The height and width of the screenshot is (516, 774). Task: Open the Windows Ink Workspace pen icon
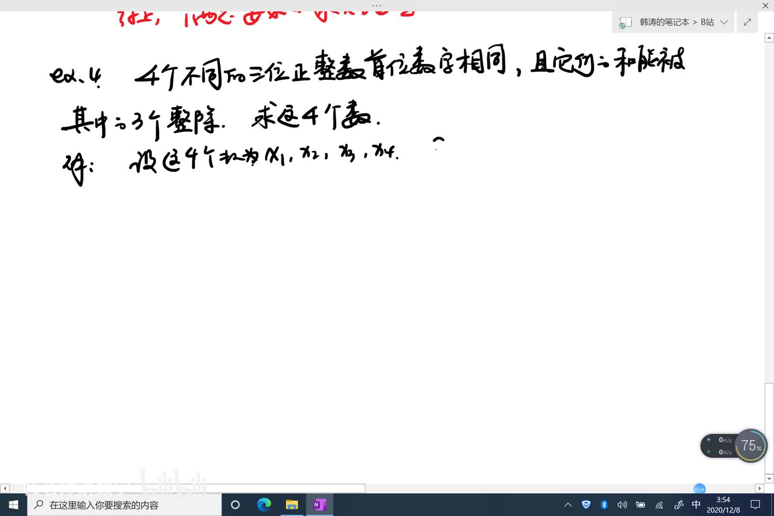678,505
